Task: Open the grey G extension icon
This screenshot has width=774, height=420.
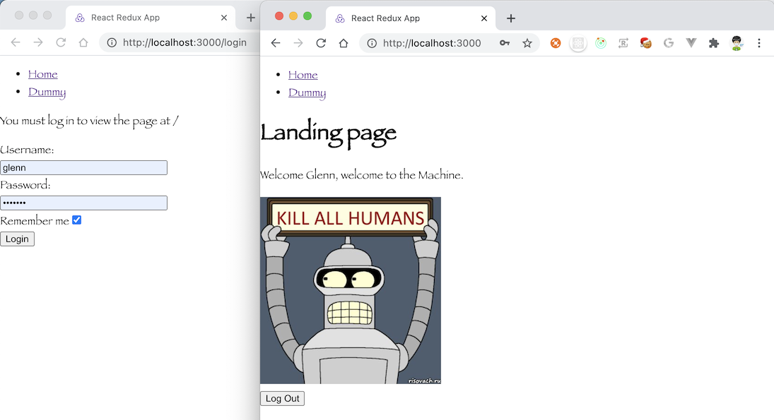Action: 669,43
